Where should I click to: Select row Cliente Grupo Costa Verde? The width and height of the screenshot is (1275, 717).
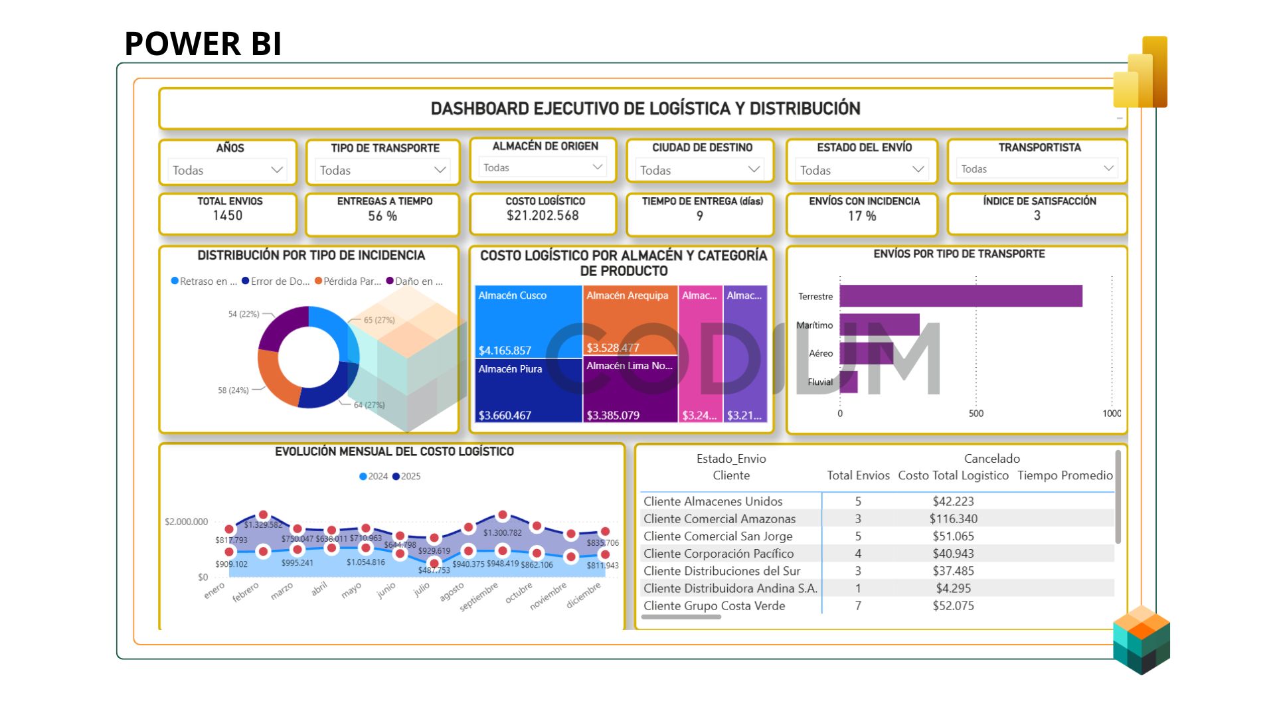(x=877, y=605)
